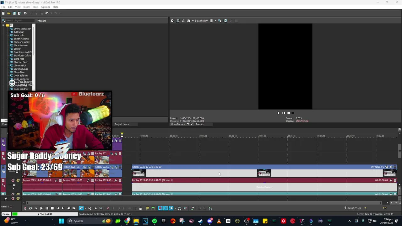Open Windows Start menu on taskbar
The width and height of the screenshot is (402, 226).
coord(62,221)
